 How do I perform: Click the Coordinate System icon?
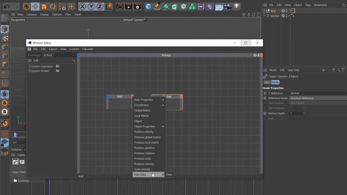[x=109, y=6]
